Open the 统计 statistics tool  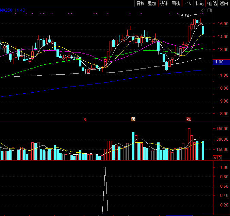click(164, 3)
